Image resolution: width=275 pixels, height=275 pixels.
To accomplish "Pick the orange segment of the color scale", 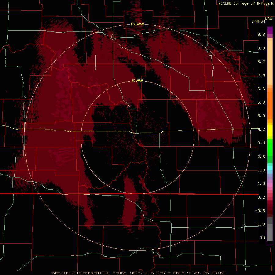I will (270, 105).
